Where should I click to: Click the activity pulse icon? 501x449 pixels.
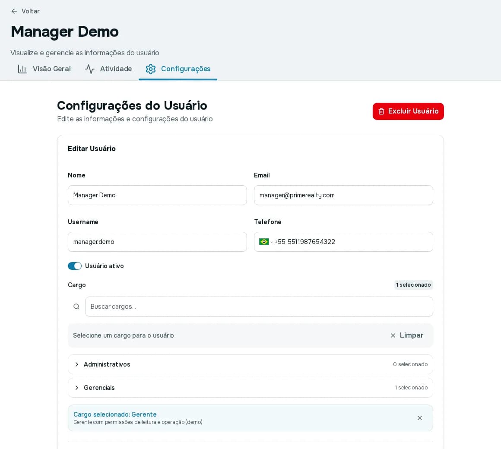click(90, 69)
